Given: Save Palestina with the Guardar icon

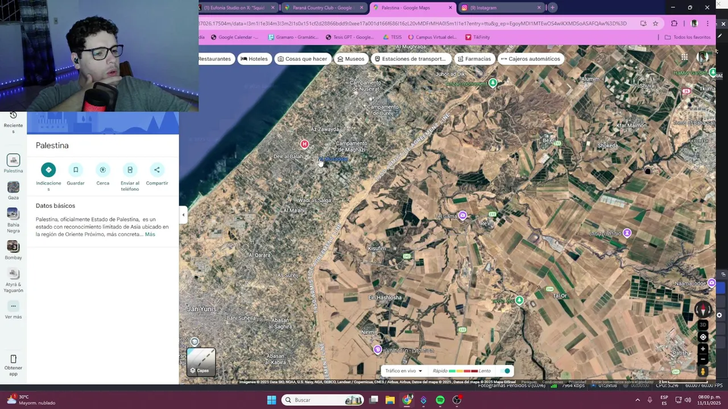Looking at the screenshot, I should 76,169.
